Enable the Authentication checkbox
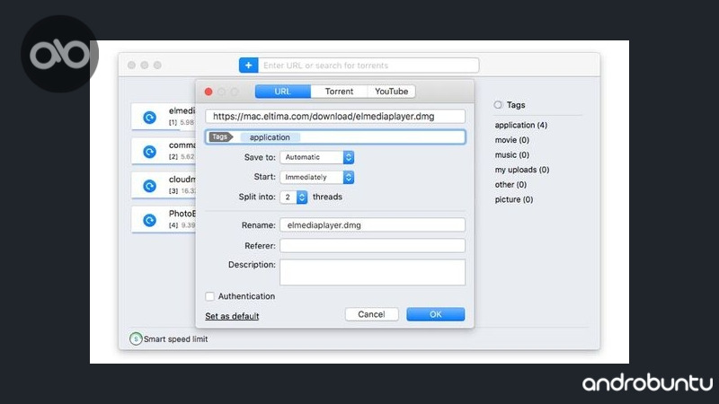This screenshot has height=404, width=719. pyautogui.click(x=210, y=296)
